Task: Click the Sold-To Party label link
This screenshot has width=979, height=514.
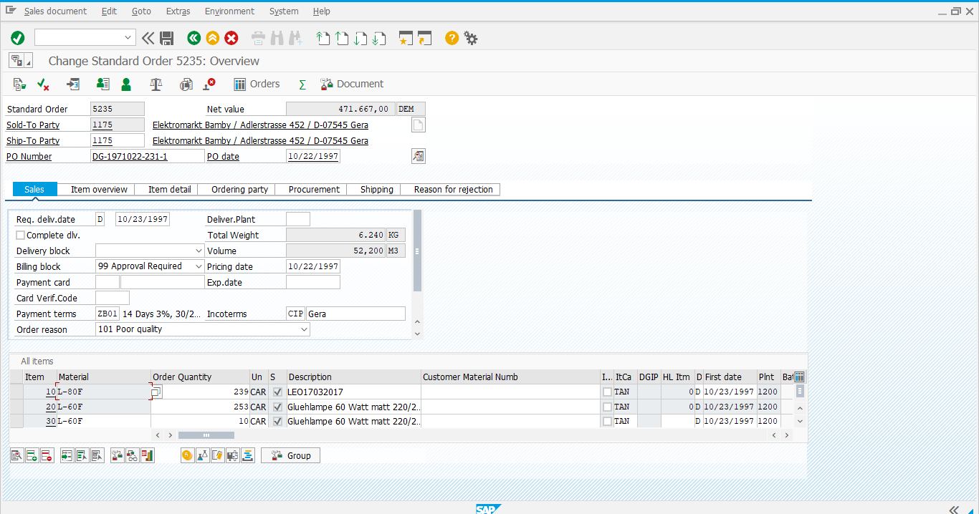Action: (x=33, y=125)
